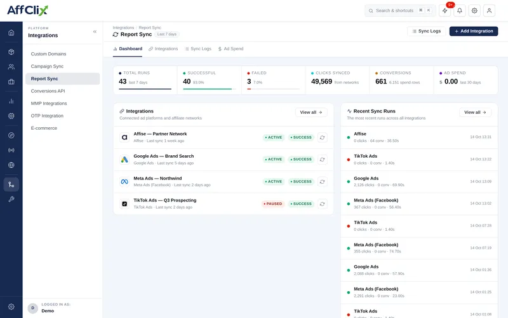Refresh sync for Affise — Partner Network
The image size is (508, 318).
[x=322, y=137]
